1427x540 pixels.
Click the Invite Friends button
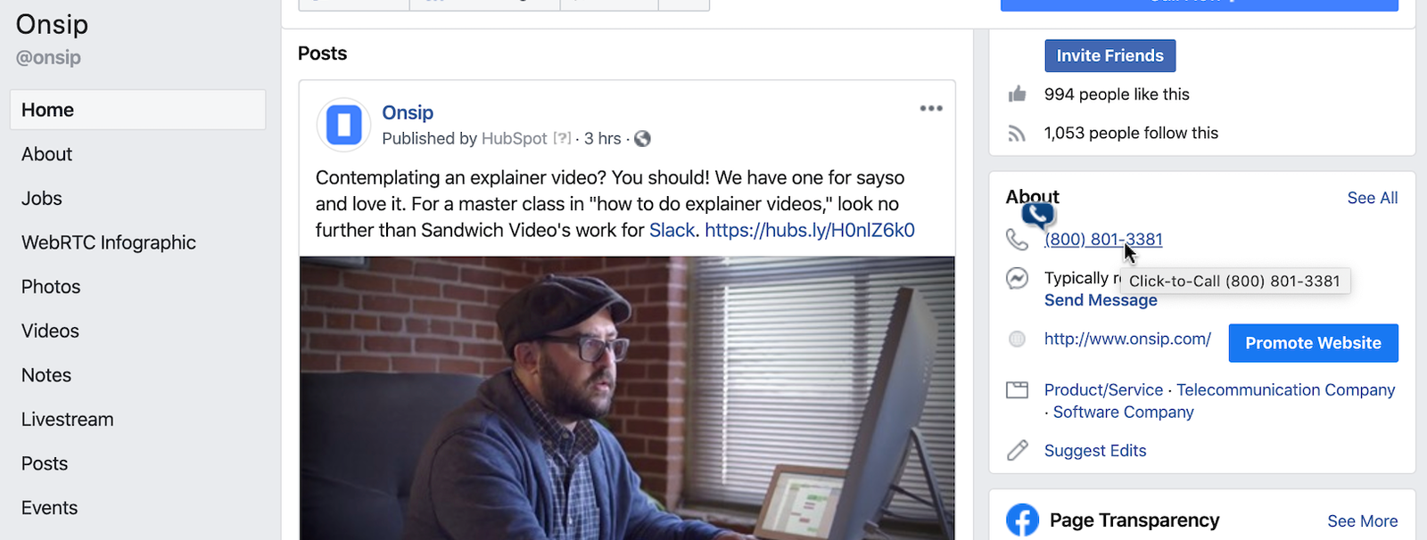coord(1110,55)
